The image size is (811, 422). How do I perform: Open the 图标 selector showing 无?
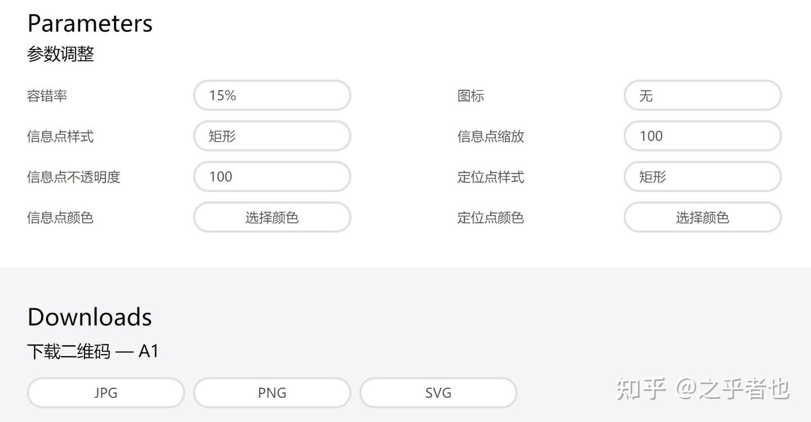[702, 96]
